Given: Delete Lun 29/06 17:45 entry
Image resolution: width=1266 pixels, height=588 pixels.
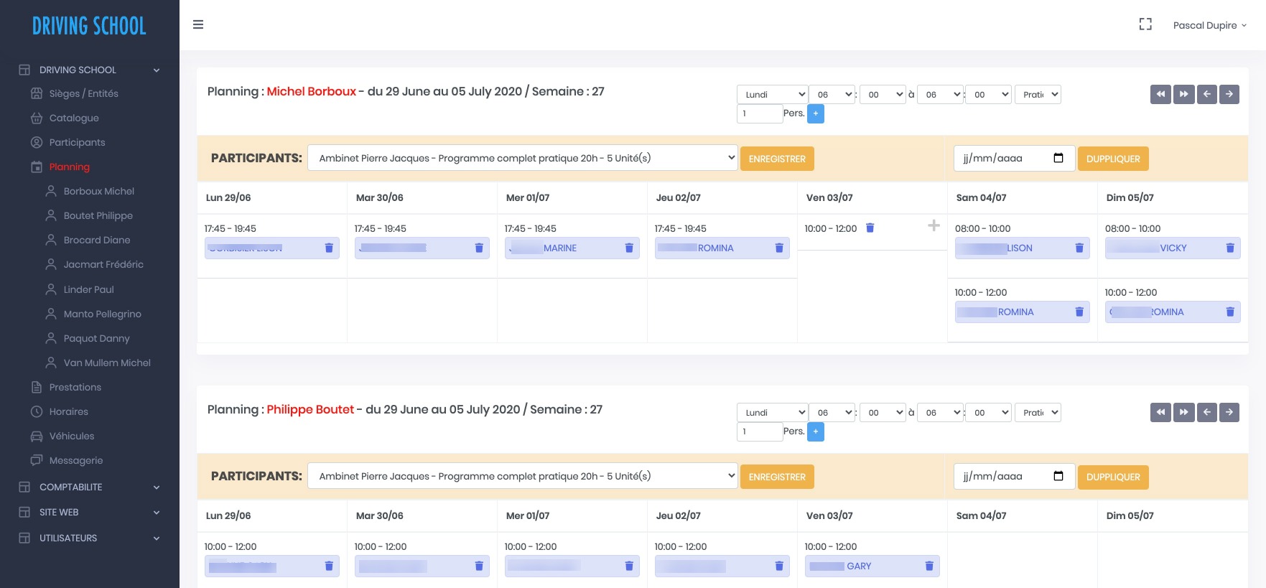Looking at the screenshot, I should click(x=329, y=248).
